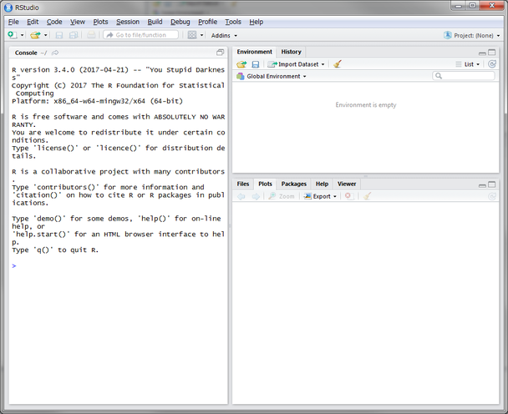Viewport: 508px width, 414px height.
Task: Click the Import Dataset button
Action: point(296,64)
